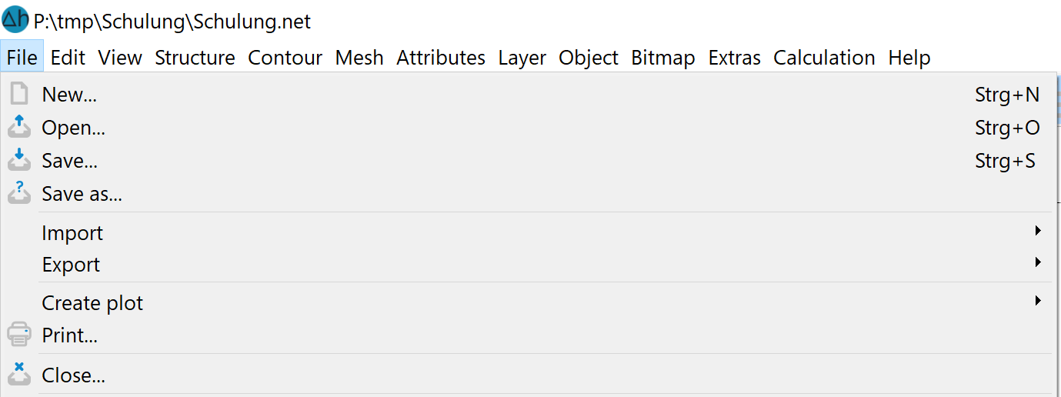Open the Contour menu
Viewport: 1061px width, 397px height.
(x=285, y=58)
